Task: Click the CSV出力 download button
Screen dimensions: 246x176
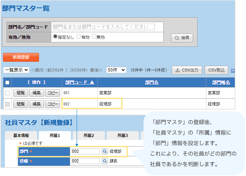Action: click(187, 70)
